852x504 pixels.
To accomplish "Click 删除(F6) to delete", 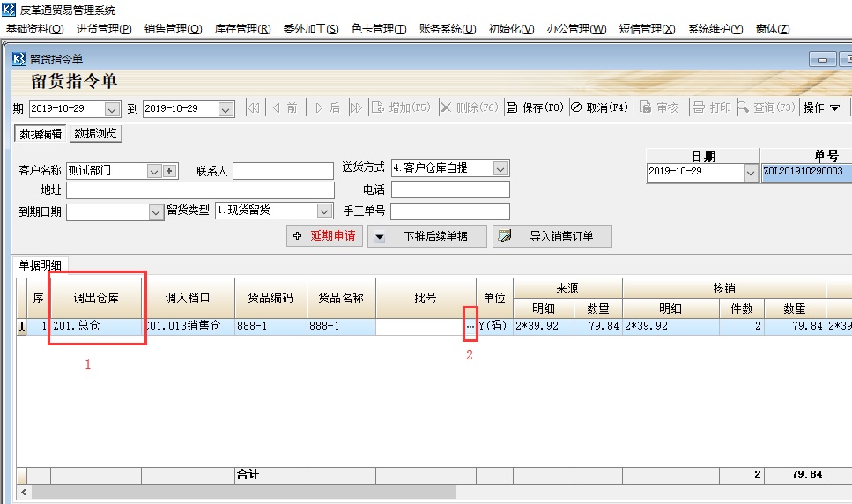I will pos(469,107).
